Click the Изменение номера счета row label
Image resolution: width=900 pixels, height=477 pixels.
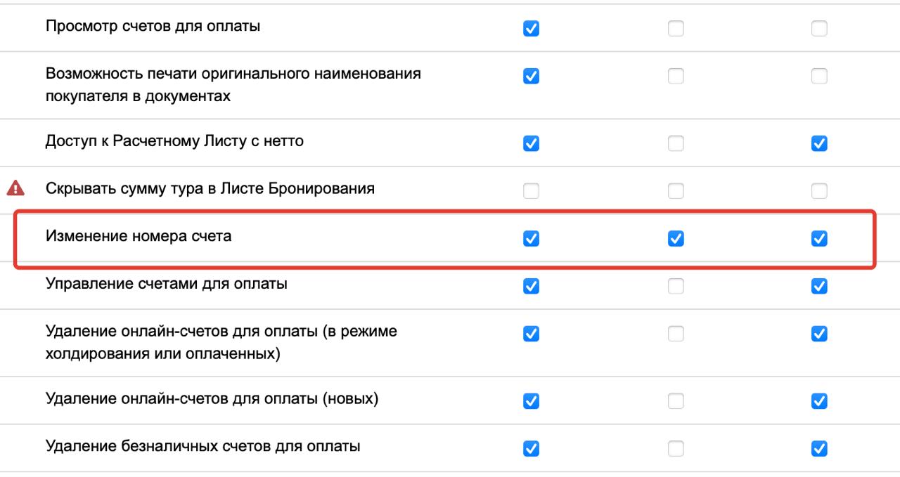click(x=139, y=237)
